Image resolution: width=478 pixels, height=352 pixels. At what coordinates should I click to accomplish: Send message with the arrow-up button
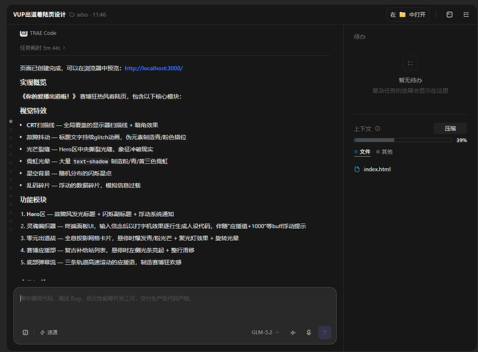325,332
